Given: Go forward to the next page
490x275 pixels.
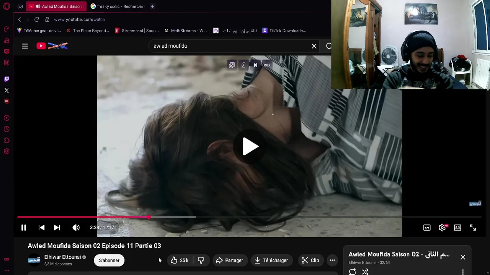Looking at the screenshot, I should [28, 19].
